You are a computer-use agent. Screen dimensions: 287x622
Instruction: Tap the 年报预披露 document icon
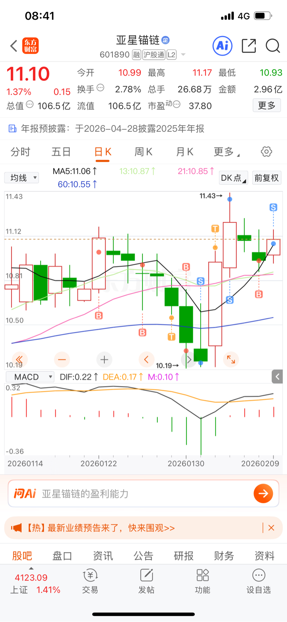[x=12, y=129]
